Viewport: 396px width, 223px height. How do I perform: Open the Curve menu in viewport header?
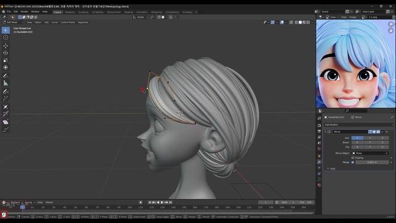54,22
